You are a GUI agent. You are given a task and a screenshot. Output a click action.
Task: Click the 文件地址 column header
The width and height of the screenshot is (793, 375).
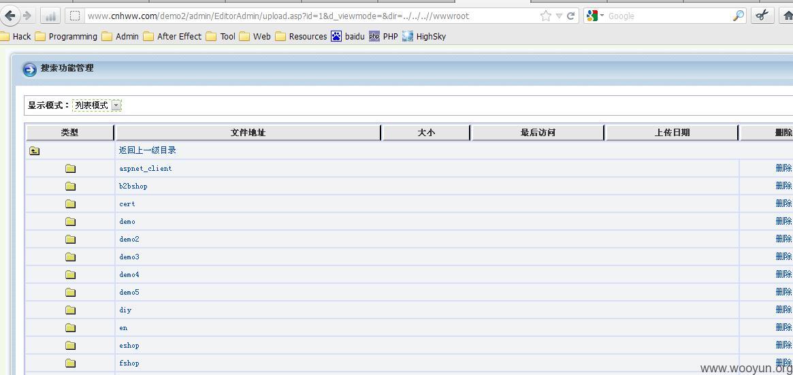(248, 133)
